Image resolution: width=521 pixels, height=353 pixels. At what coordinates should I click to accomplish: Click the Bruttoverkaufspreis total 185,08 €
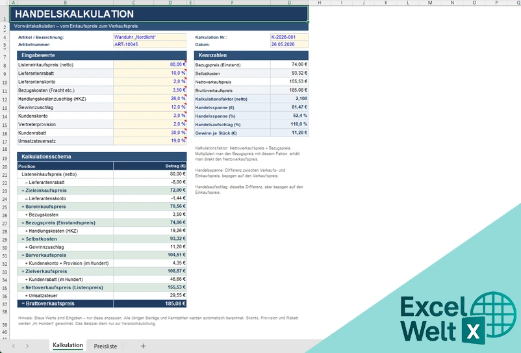(150, 304)
